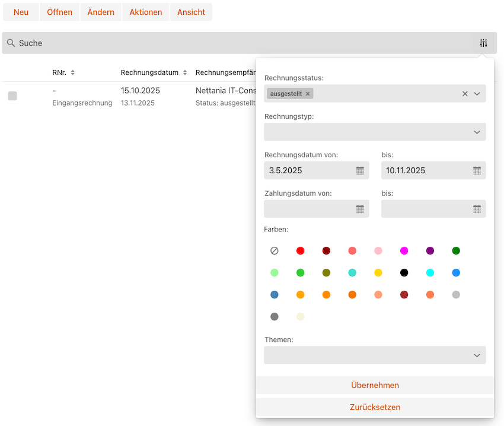The image size is (504, 426).
Task: Open calendar for Rechnungsdatum bis
Action: click(477, 171)
